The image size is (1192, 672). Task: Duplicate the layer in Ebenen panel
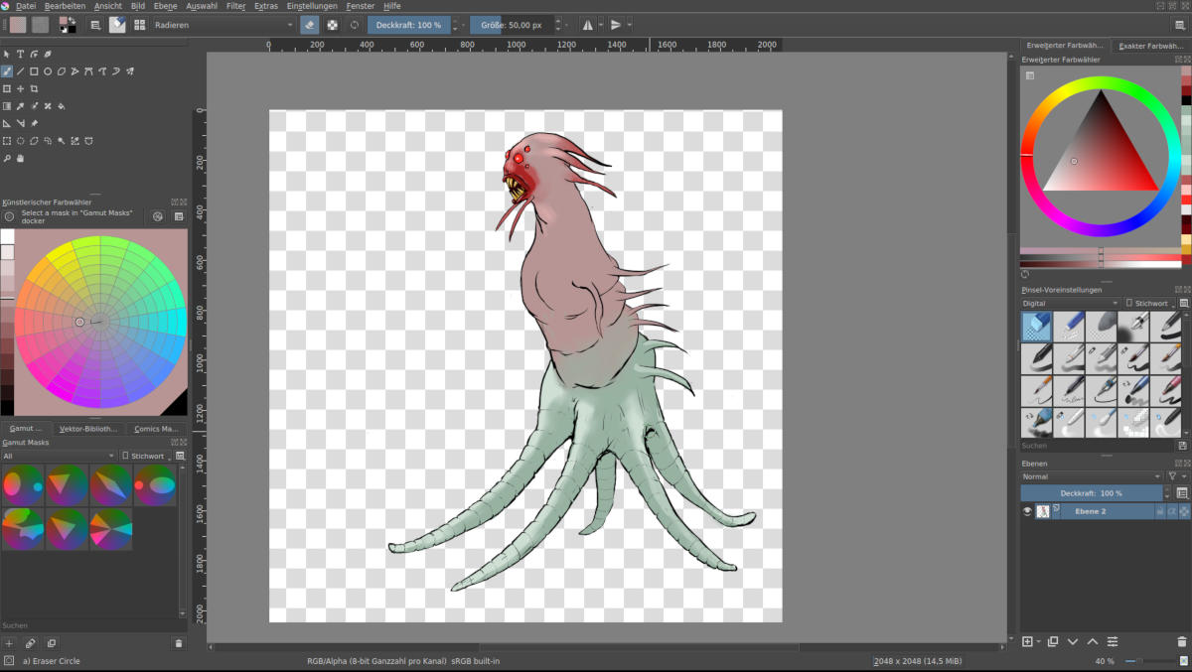1053,642
